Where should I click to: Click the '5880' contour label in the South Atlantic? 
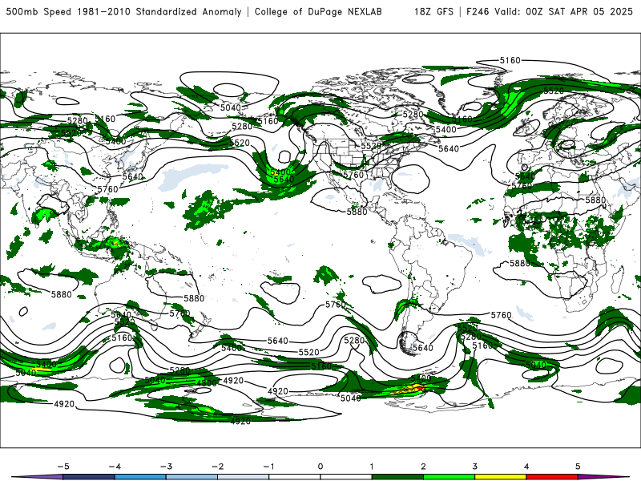pos(519,264)
